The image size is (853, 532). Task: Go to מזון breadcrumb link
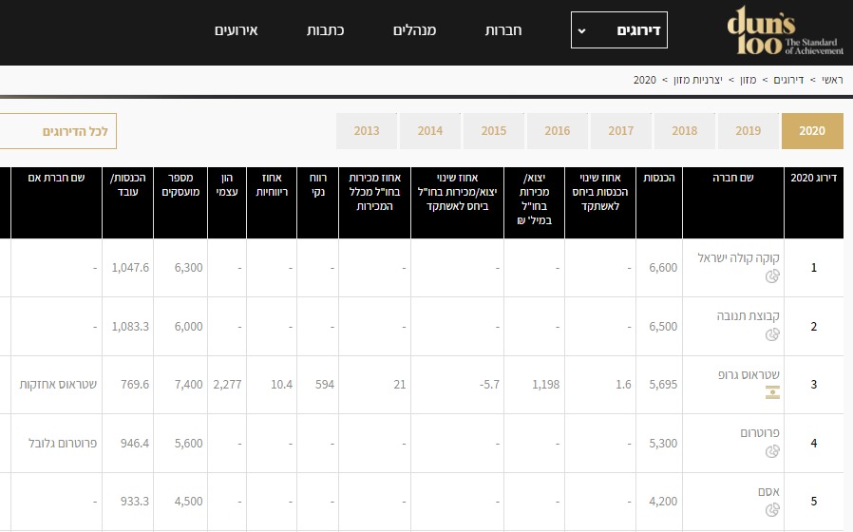tap(748, 80)
